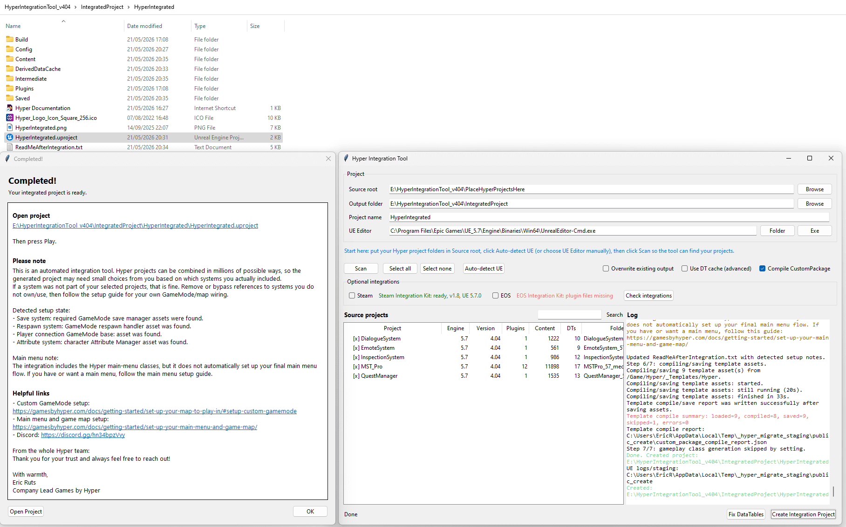Click the feather icon in Completed! dialog title
This screenshot has width=846, height=527.
click(x=7, y=159)
